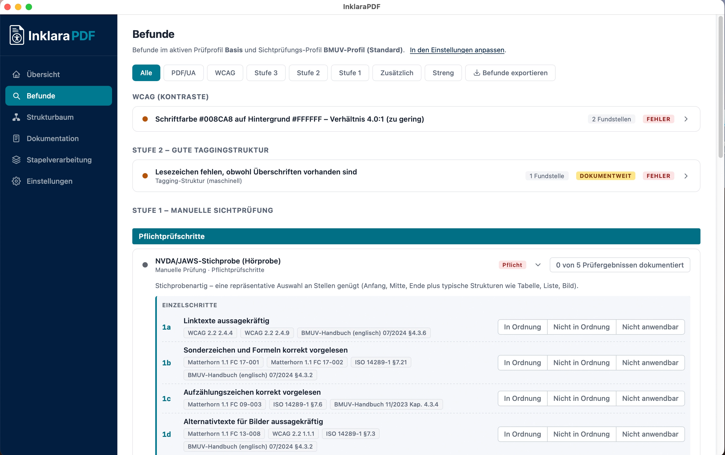
Task: Click Matterhorn 1.1 FC 17-002 tag
Action: point(307,362)
